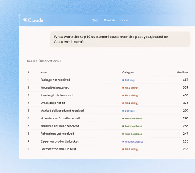
Task: Click Fit & sizing tag for Dress does not fit
Action: (x=130, y=103)
